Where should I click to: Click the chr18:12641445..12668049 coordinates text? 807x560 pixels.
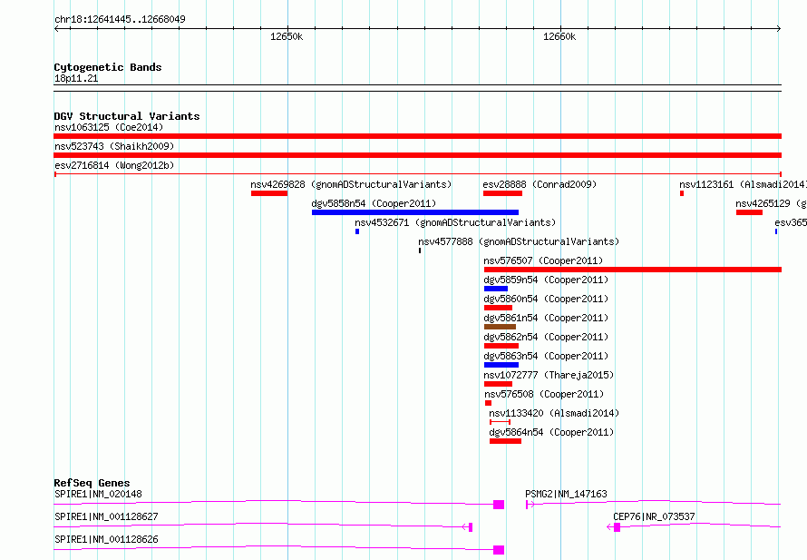tap(120, 19)
